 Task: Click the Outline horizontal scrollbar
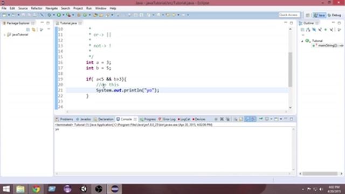320,174
